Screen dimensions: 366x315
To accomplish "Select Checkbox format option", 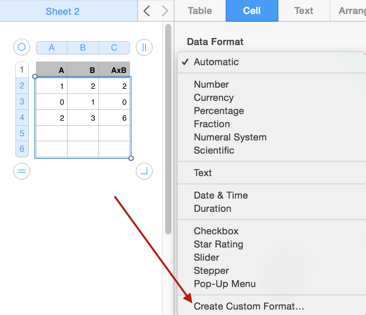I will (x=216, y=231).
